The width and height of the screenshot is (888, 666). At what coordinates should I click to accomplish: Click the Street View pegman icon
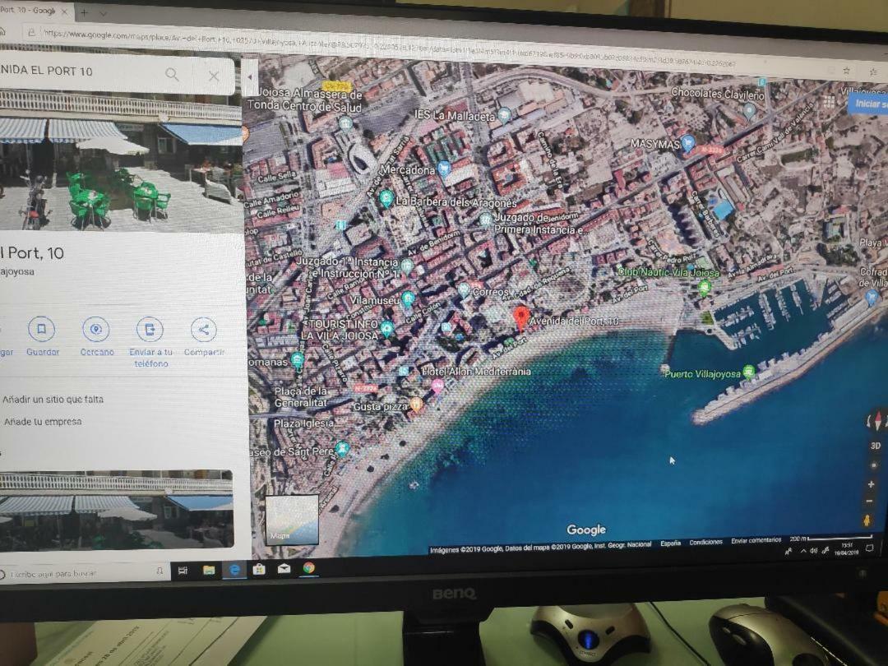coord(867,520)
